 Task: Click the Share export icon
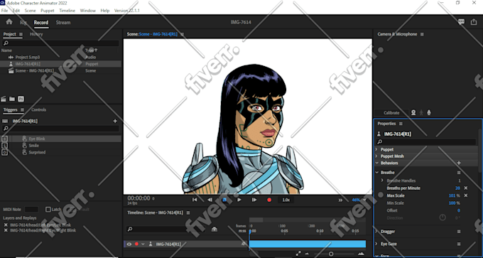click(474, 22)
